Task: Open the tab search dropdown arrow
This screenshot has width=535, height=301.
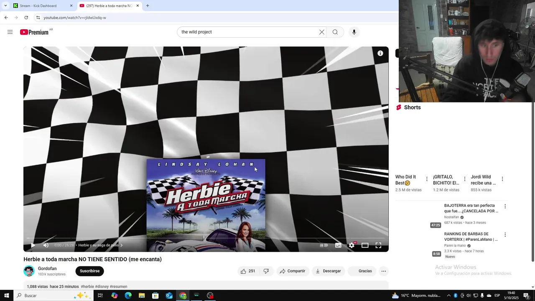Action: (x=5, y=6)
